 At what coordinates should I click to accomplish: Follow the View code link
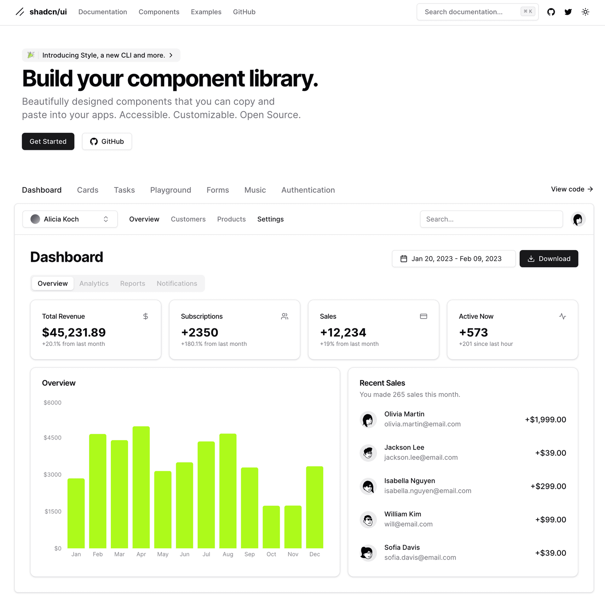click(572, 189)
